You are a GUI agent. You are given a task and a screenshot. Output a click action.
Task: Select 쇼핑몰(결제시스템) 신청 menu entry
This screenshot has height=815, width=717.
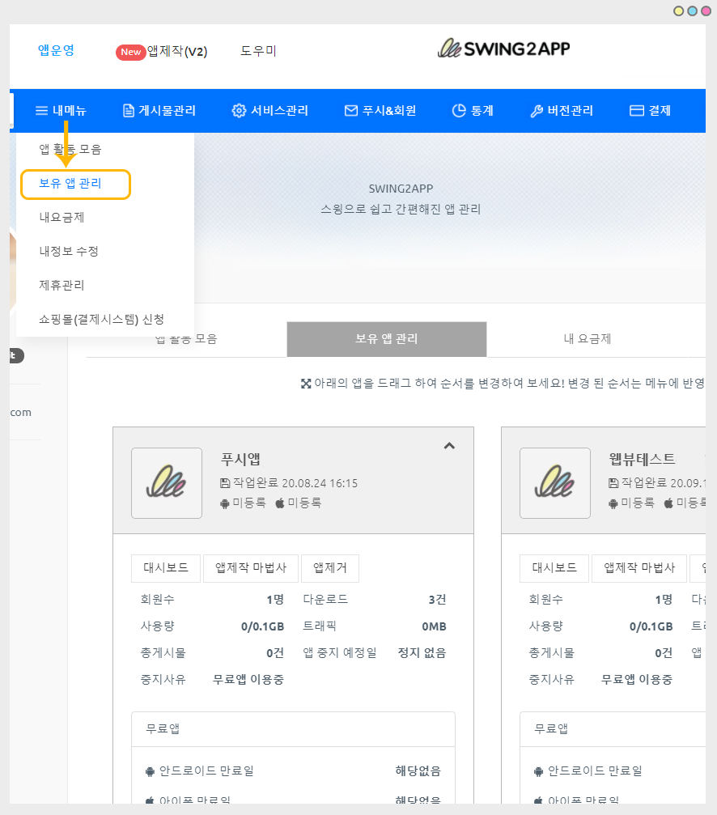[102, 320]
